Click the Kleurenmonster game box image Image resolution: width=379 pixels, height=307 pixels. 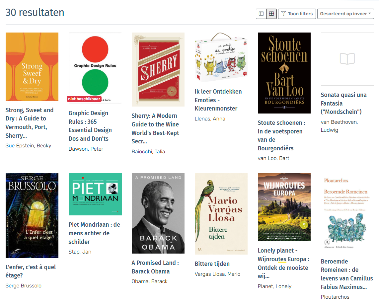221,57
